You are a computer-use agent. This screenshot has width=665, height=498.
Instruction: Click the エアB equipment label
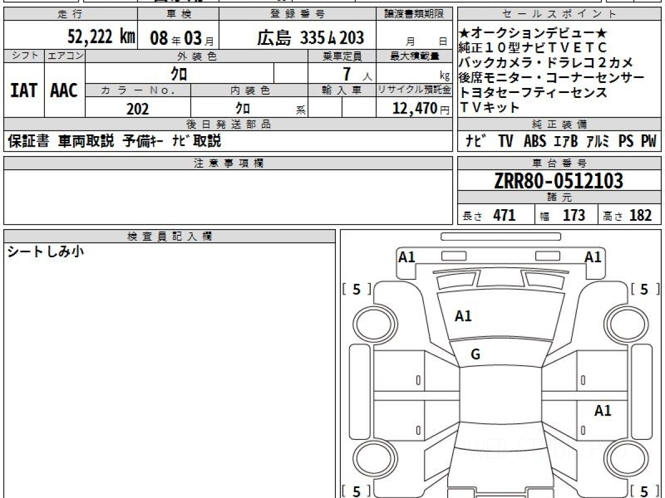click(566, 141)
